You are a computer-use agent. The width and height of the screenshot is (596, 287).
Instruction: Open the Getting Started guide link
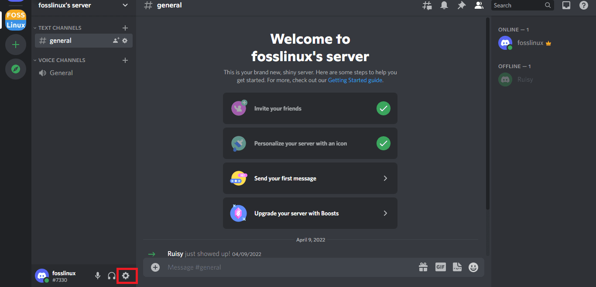[355, 80]
